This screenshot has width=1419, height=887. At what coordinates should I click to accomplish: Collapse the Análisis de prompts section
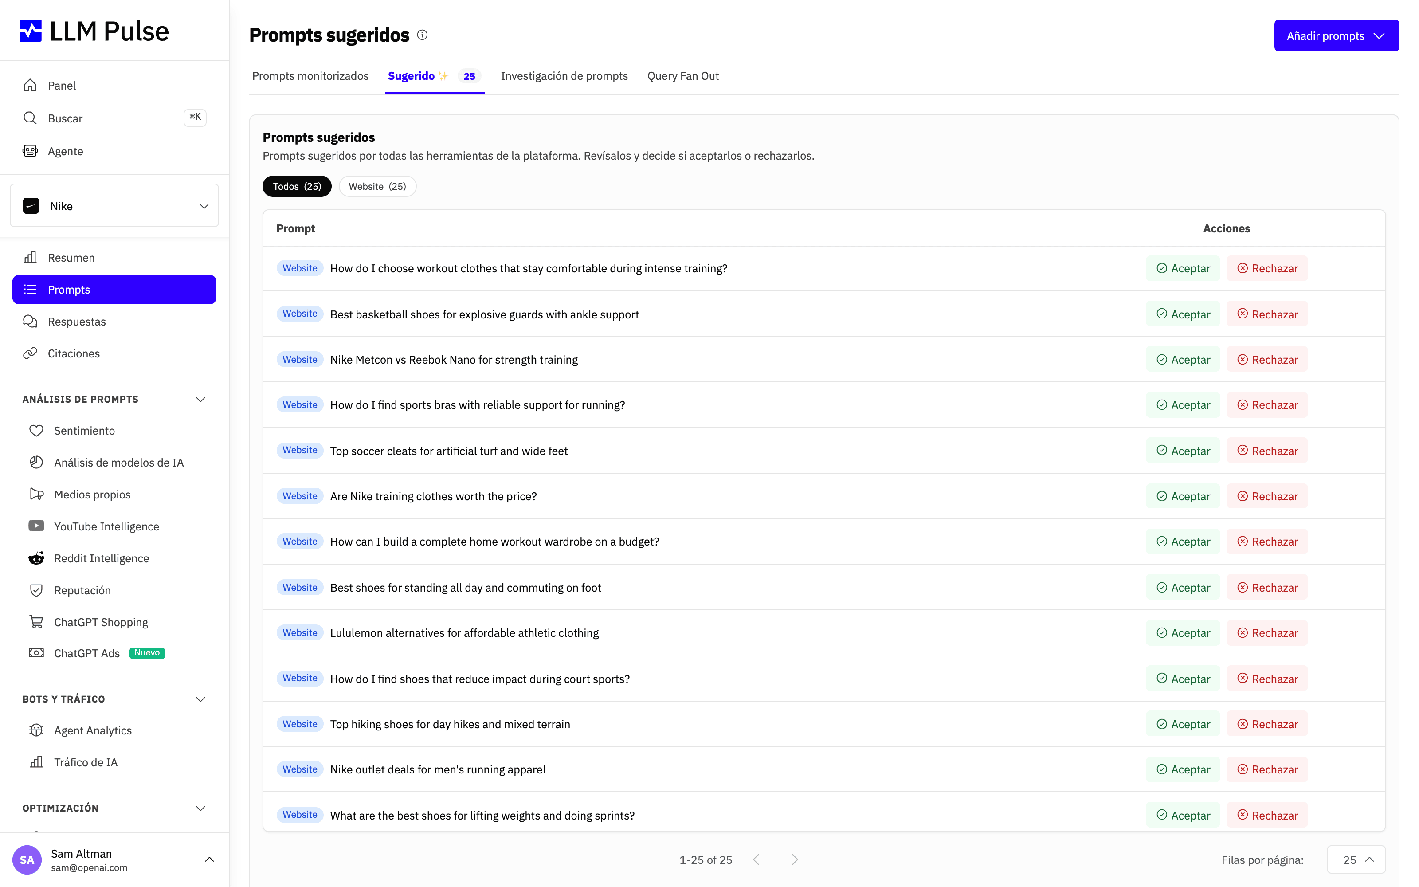pos(200,400)
